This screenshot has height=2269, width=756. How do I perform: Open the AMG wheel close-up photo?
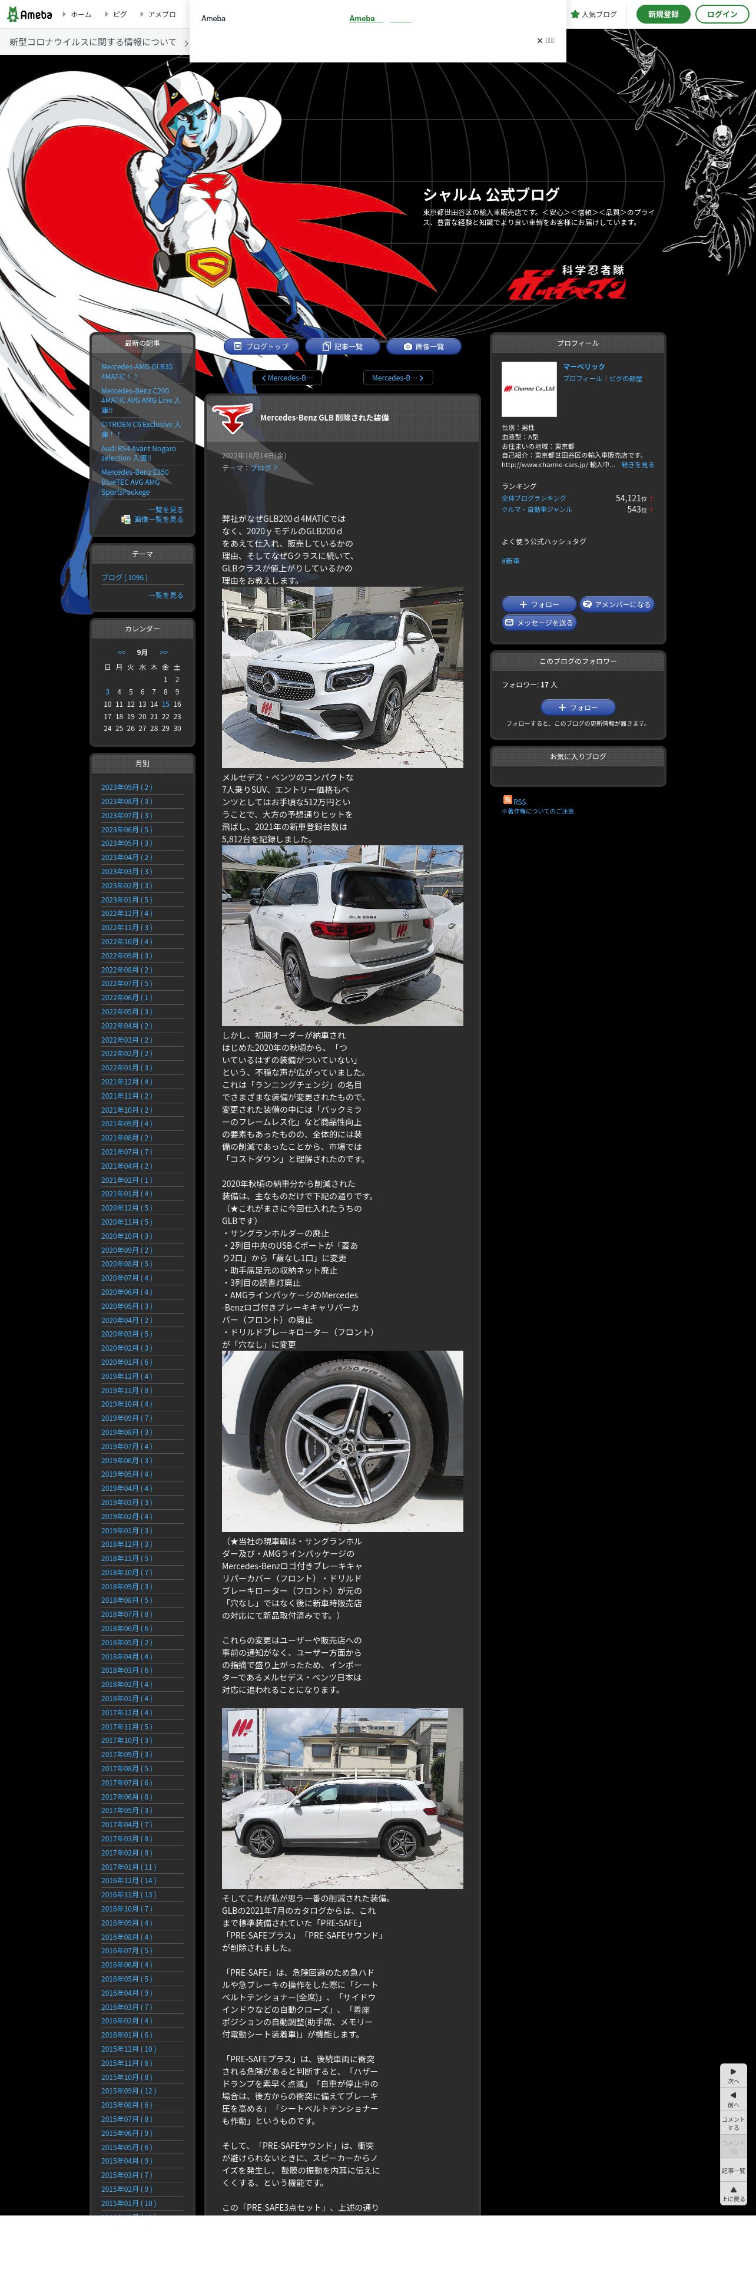pos(342,1441)
